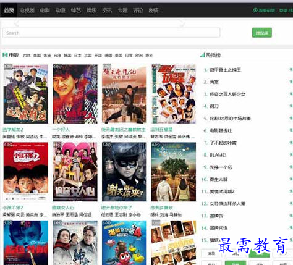Open the 偷窥女人心 movie poster
293x265 pixels.
tap(75, 172)
